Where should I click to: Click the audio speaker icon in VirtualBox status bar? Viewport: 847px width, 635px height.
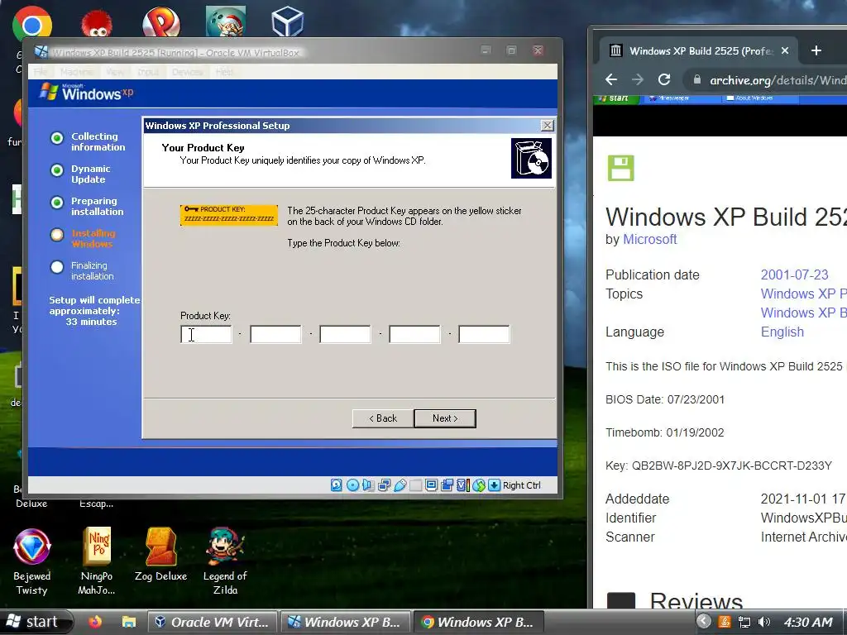368,485
